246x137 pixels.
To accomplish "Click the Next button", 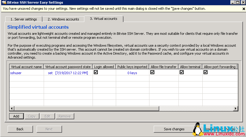I will pyautogui.click(x=49, y=129).
